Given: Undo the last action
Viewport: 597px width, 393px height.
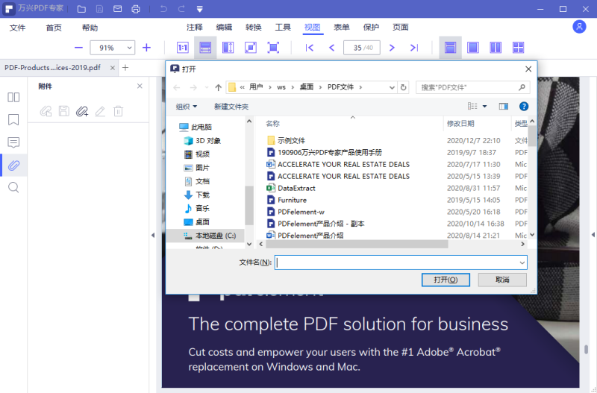Looking at the screenshot, I should pos(163,9).
